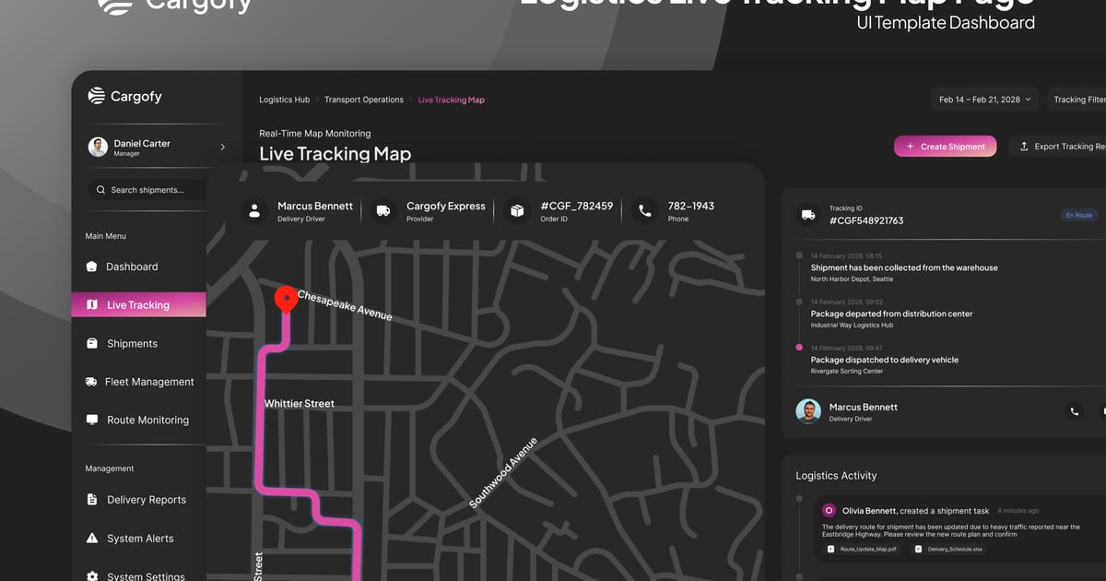Viewport: 1106px width, 581px height.
Task: Click the phone icon in driver info bar
Action: pos(645,211)
